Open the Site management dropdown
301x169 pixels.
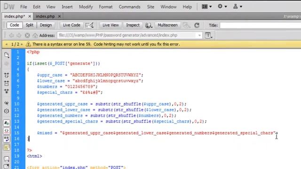(238, 7)
